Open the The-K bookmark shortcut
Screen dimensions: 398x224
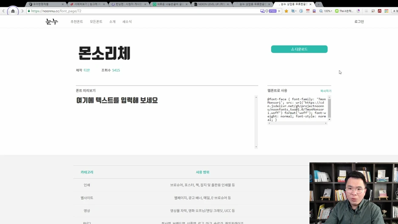[344, 11]
